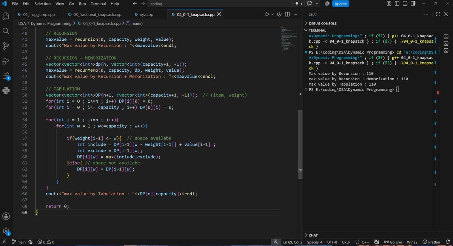
Task: Close the secondary chat panel
Action: coord(447,14)
